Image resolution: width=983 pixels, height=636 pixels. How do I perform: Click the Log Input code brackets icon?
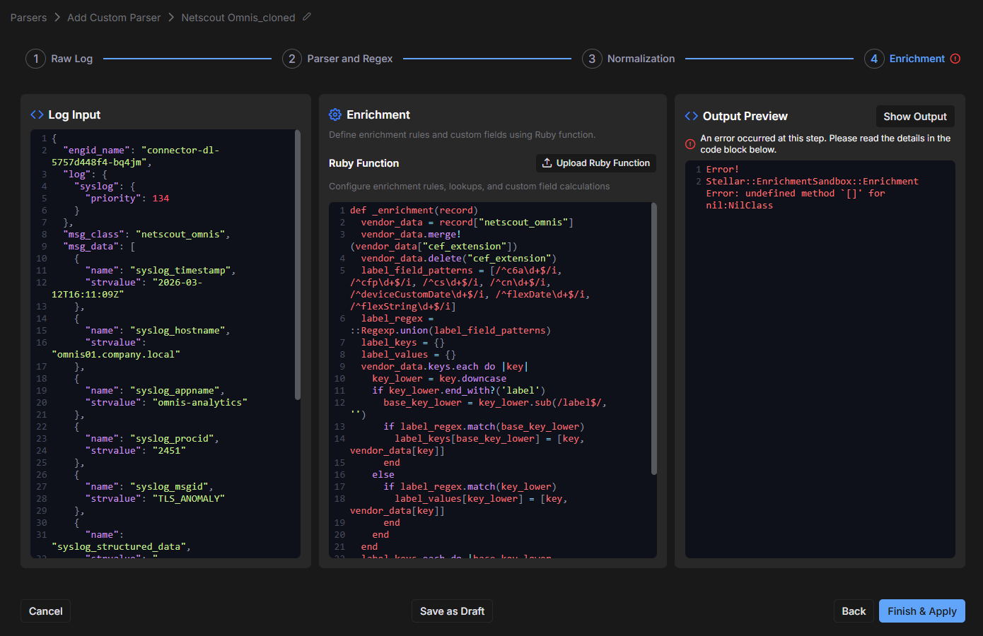click(x=37, y=114)
